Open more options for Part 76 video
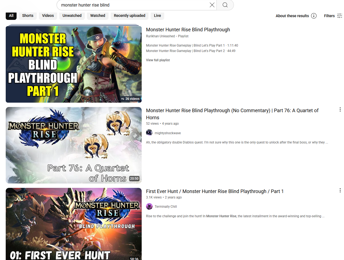This screenshot has width=344, height=260. click(x=340, y=109)
